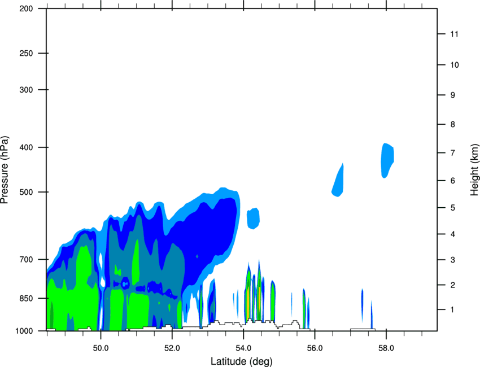Click pressure tick label 850
Image resolution: width=480 pixels, height=367 pixels.
point(26,298)
